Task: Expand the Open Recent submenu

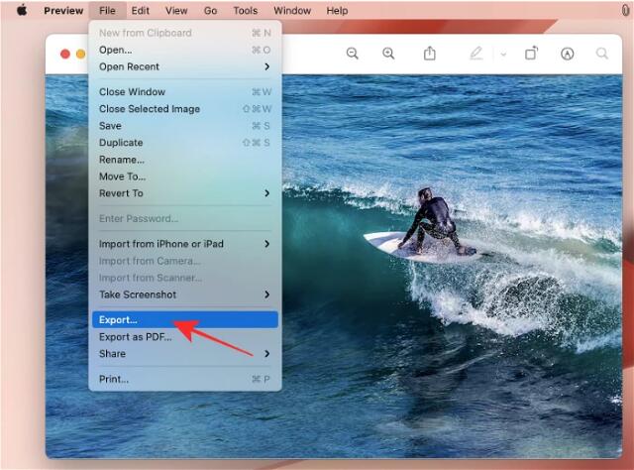Action: tap(183, 66)
